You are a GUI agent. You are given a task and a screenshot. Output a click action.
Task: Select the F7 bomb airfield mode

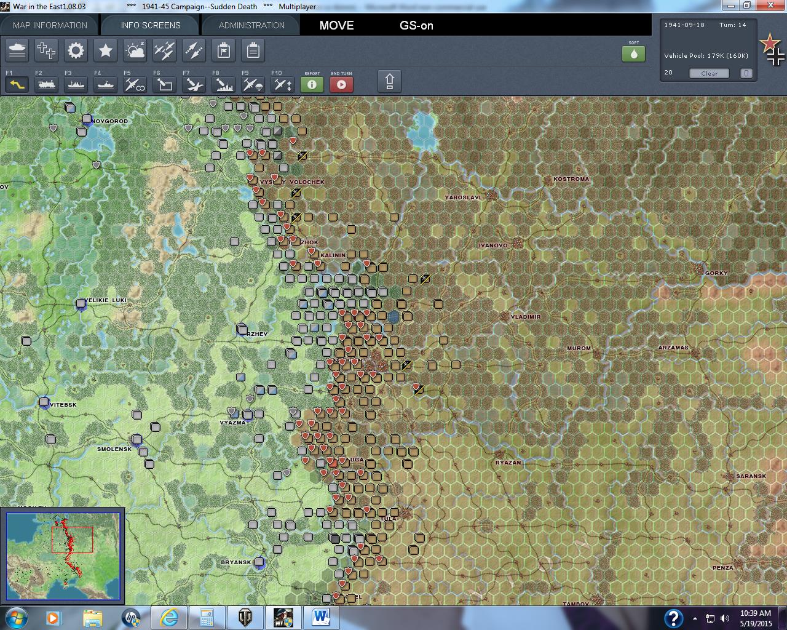(x=194, y=84)
